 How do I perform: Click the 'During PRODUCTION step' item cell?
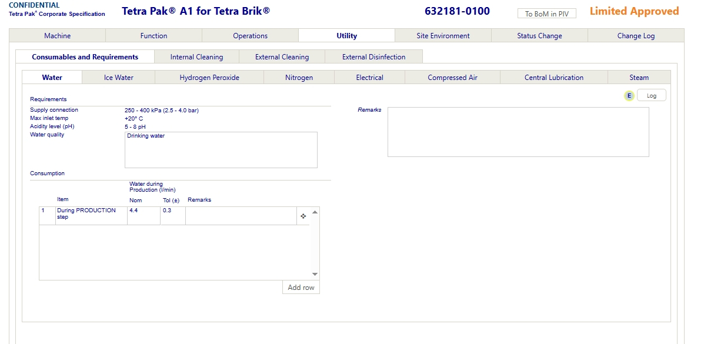(92, 216)
